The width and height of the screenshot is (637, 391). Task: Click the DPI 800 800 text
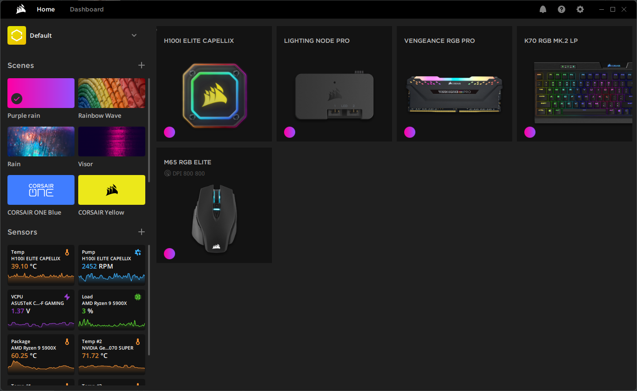[x=189, y=174]
